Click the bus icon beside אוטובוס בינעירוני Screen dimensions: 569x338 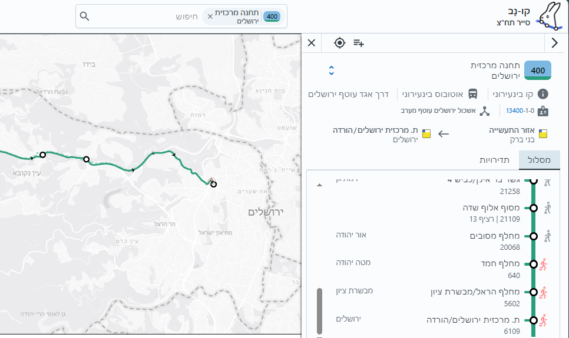coord(473,94)
